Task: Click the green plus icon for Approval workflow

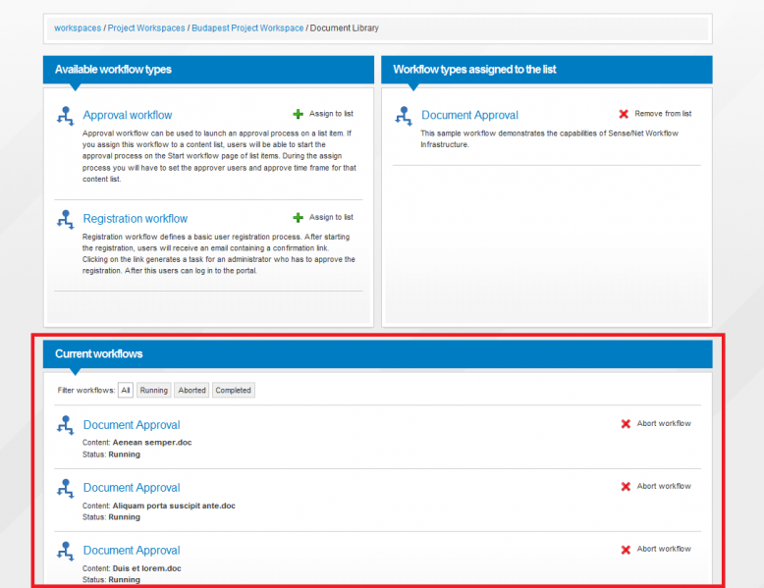Action: 298,114
